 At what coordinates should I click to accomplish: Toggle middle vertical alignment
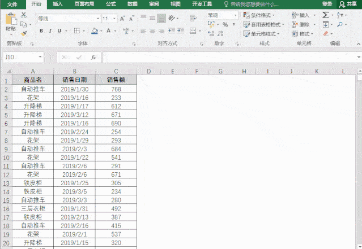(152, 18)
